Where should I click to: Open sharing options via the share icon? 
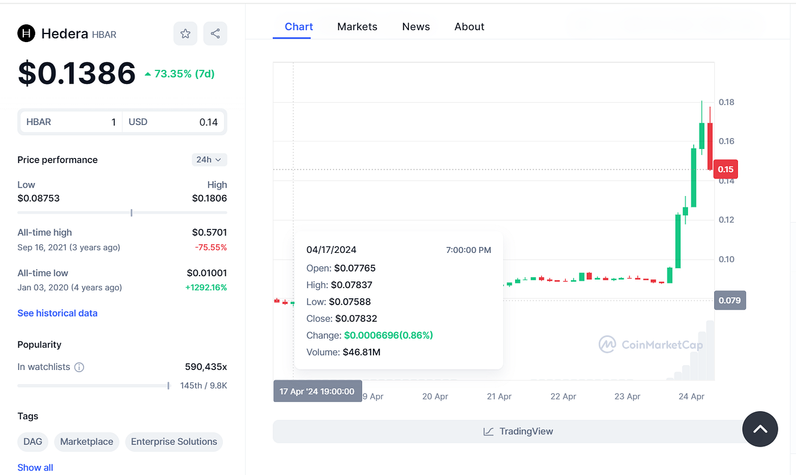215,34
